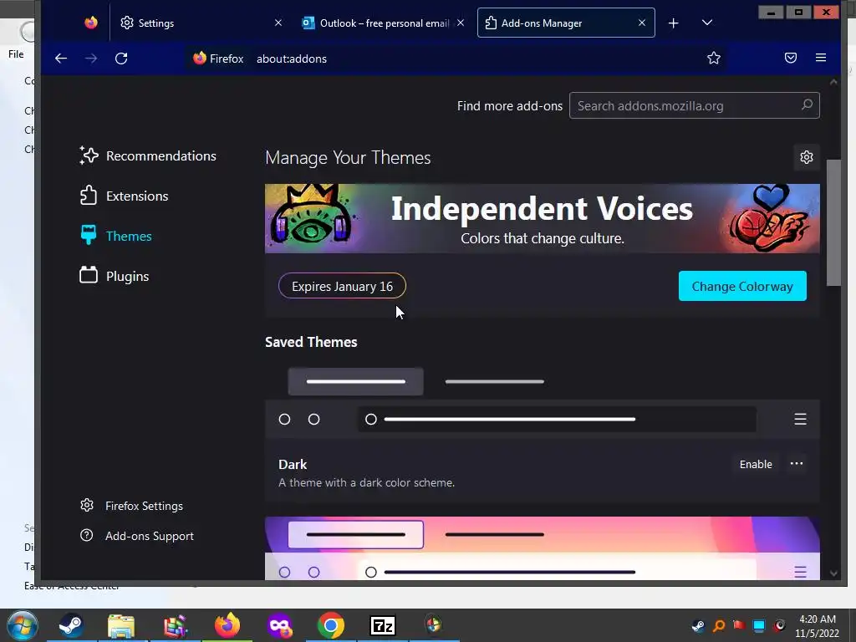Click the Saved Themes heading

(x=311, y=342)
